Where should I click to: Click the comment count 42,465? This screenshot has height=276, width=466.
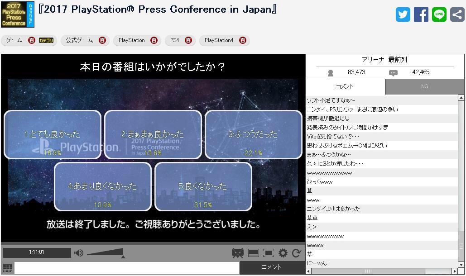421,72
